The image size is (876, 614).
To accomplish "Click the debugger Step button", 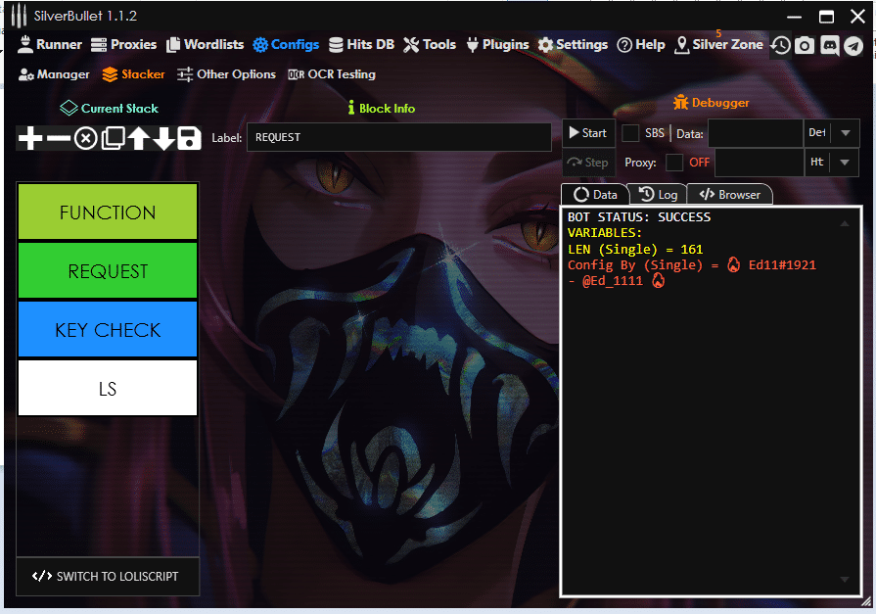I will click(x=588, y=163).
